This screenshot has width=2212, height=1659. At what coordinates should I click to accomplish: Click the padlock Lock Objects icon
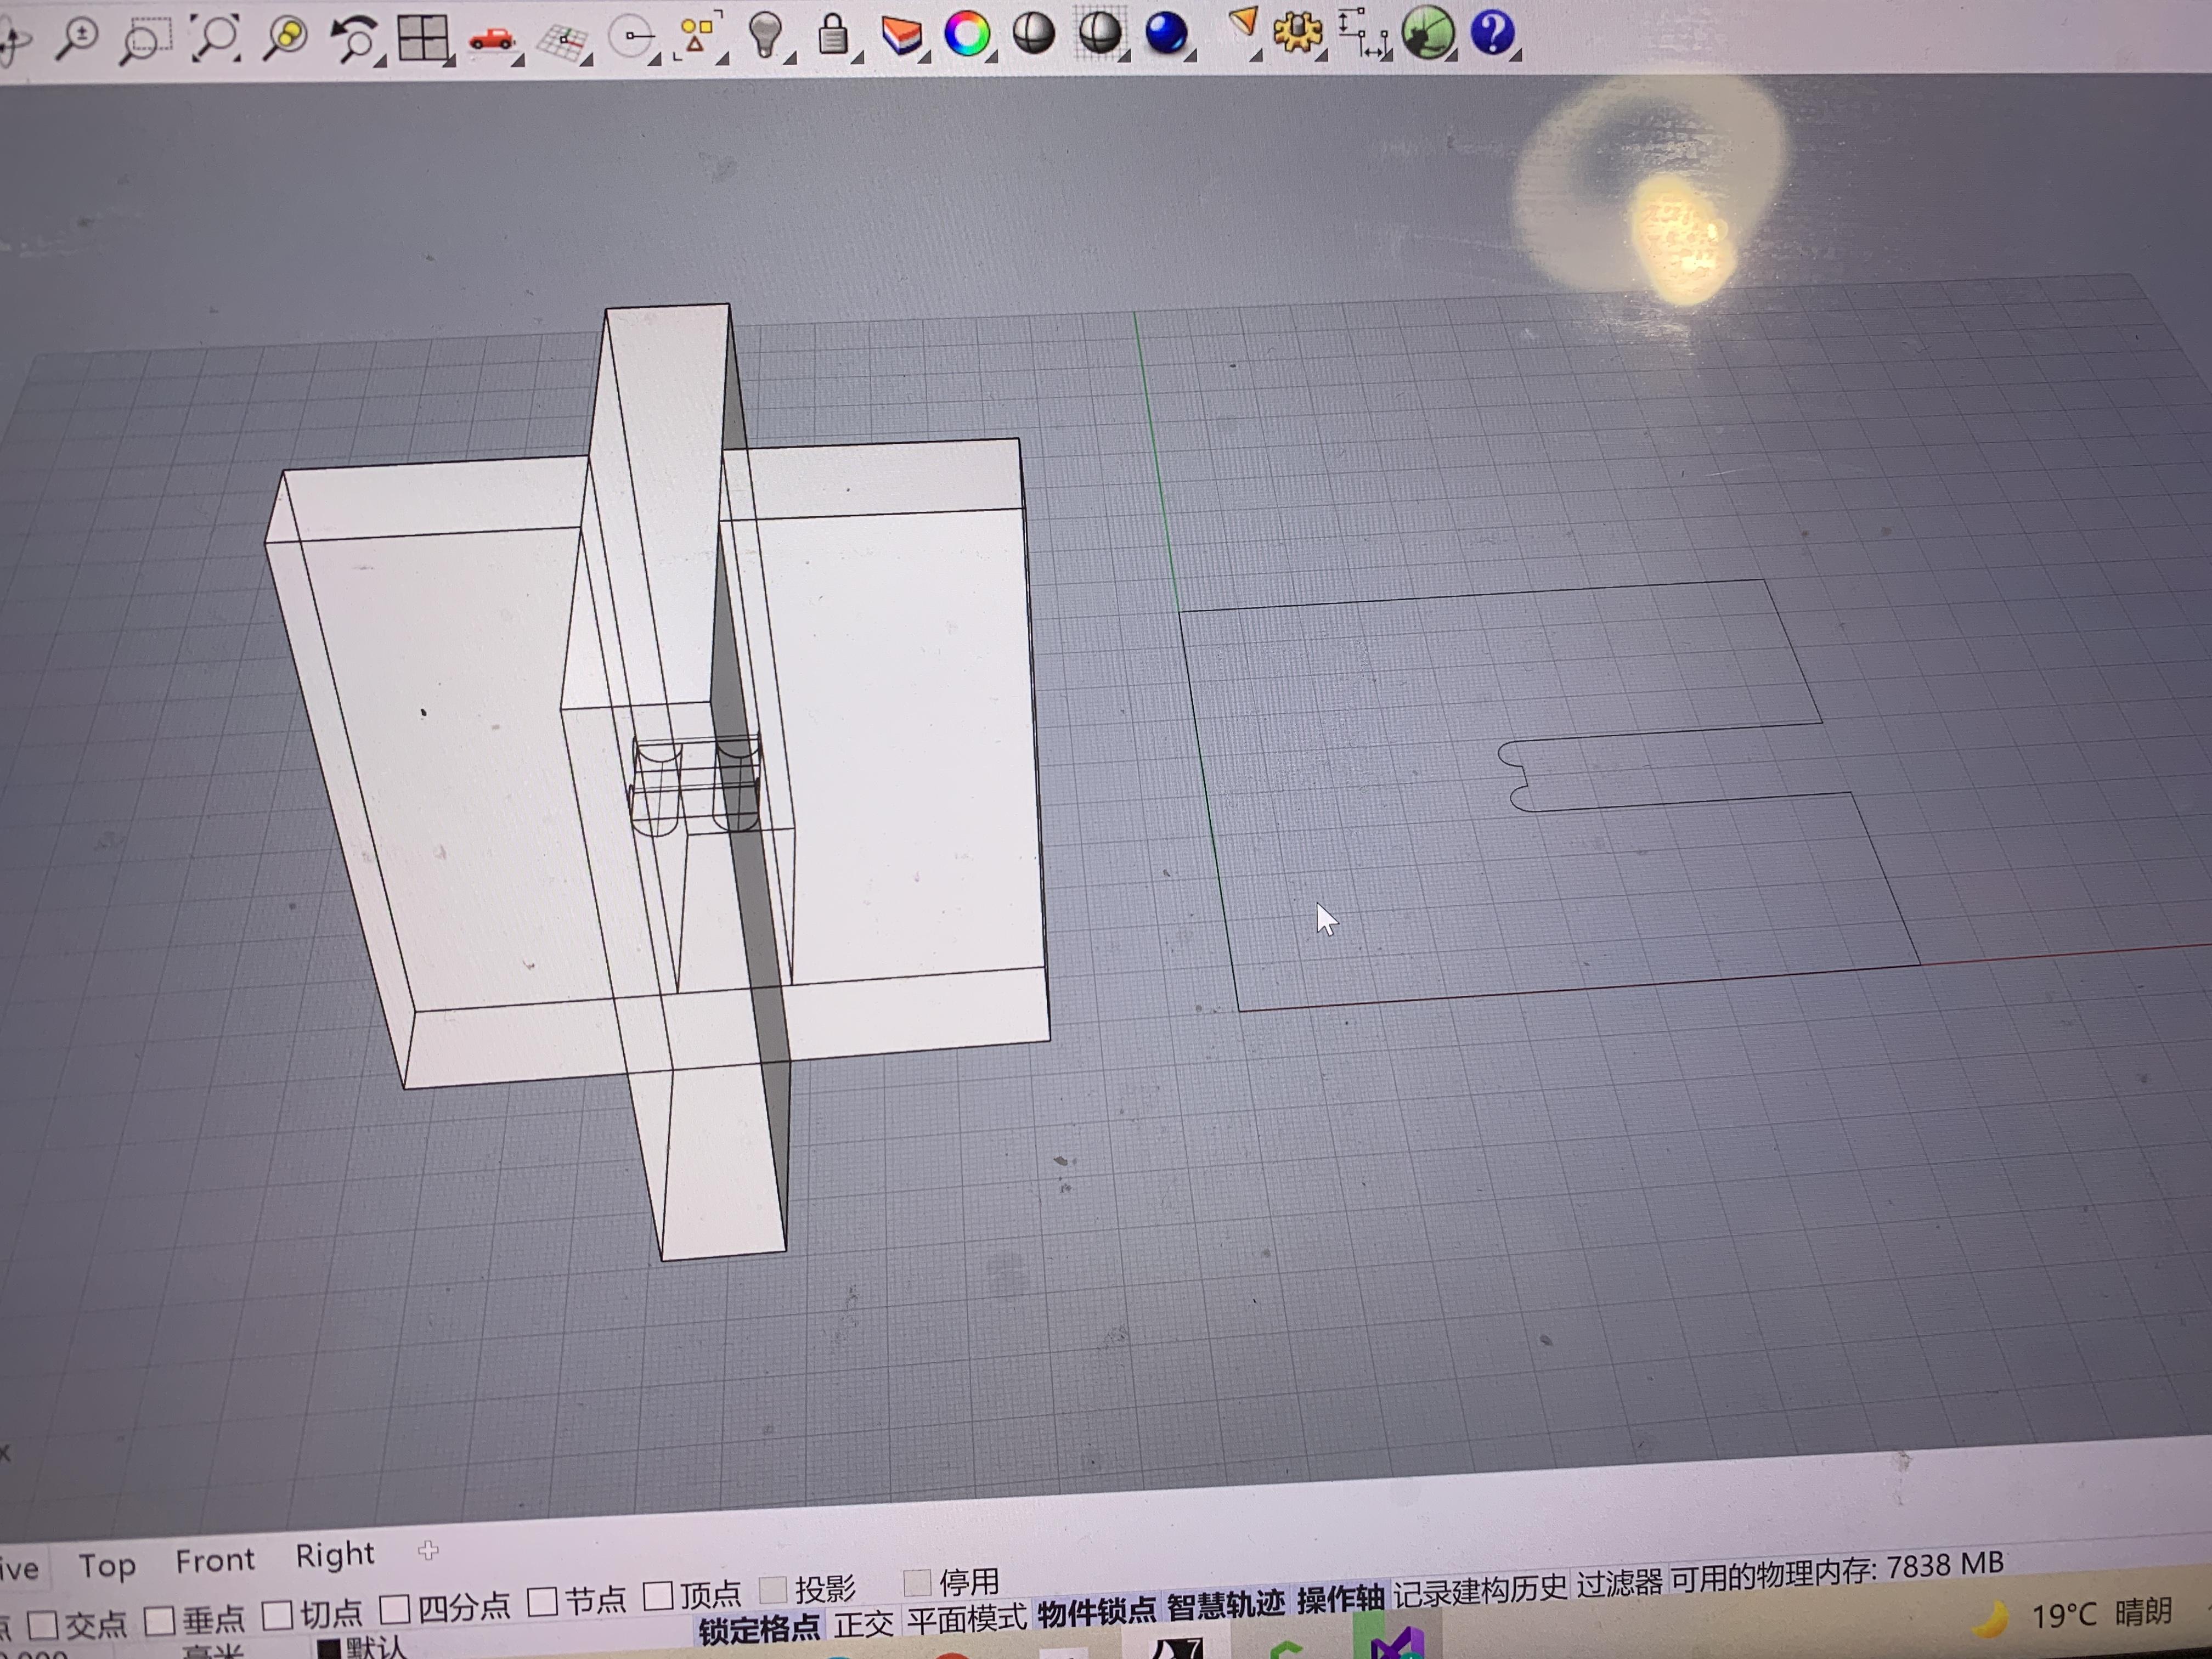(x=833, y=35)
